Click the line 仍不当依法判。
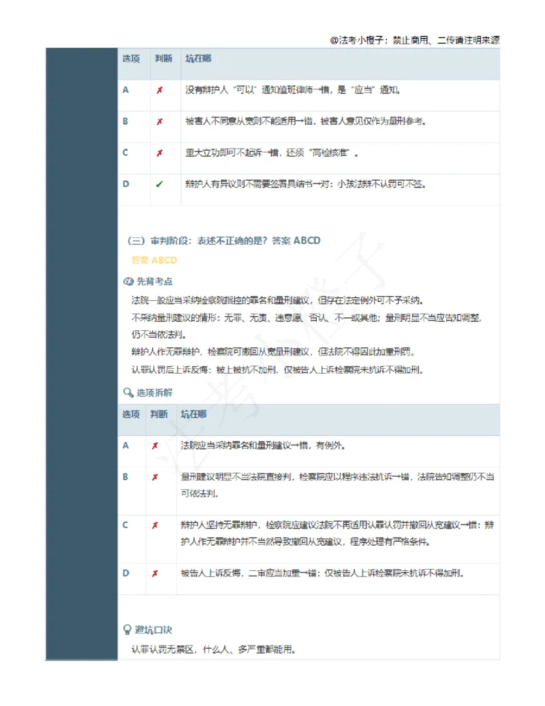This screenshot has width=545, height=706. coord(158,334)
